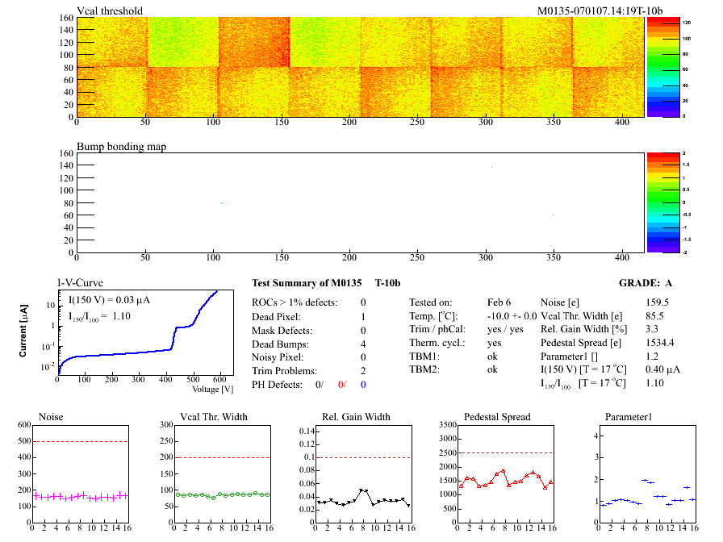This screenshot has height=542, width=723.
Task: Click the "Pedestal Spread" title above the red plot
Action: point(497,417)
